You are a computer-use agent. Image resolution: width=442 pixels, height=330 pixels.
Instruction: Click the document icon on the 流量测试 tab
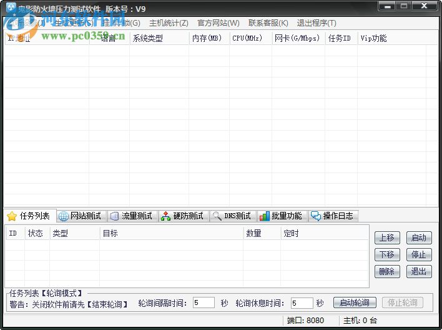tap(114, 216)
